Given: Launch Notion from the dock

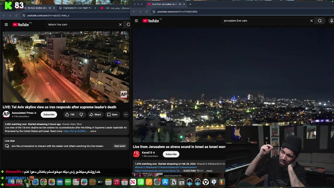Looking at the screenshot, I should click(173, 182).
